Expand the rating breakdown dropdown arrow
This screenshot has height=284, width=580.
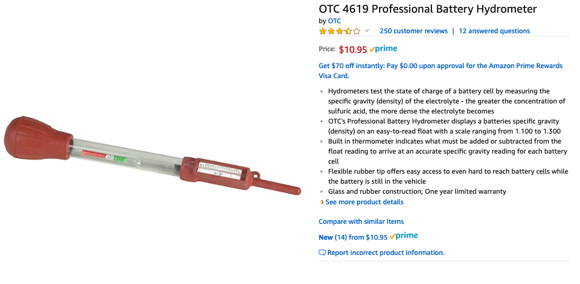[367, 31]
